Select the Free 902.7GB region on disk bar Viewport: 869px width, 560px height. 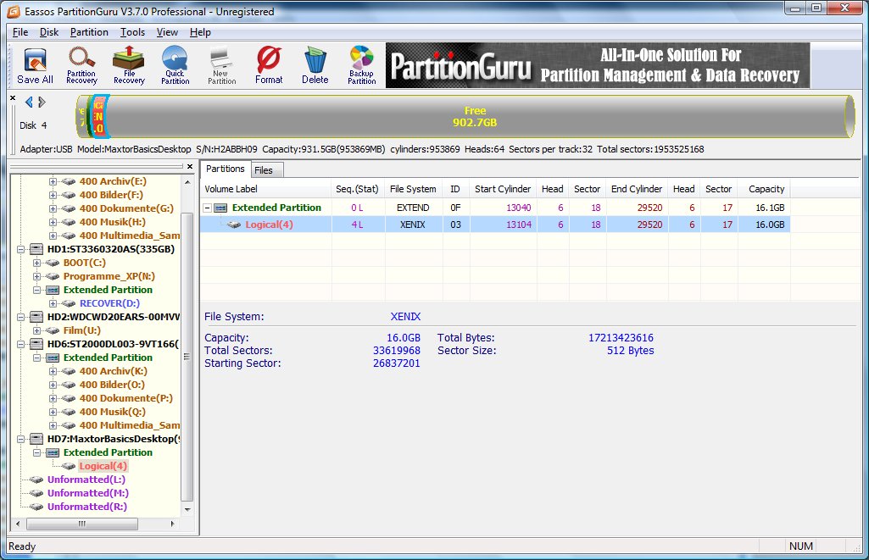[475, 116]
